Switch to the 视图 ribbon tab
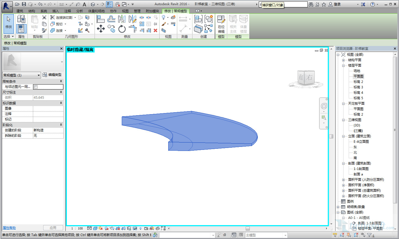Viewport: 399px width, 239px height. tap(125, 11)
